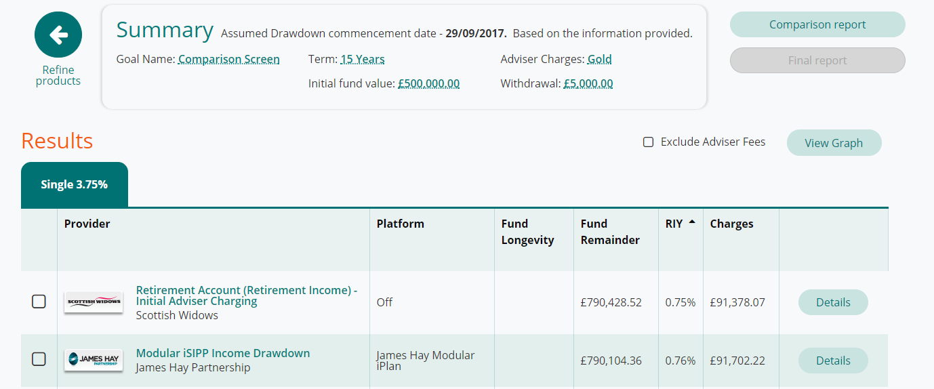Click the James Hay Partnership logo

click(94, 360)
